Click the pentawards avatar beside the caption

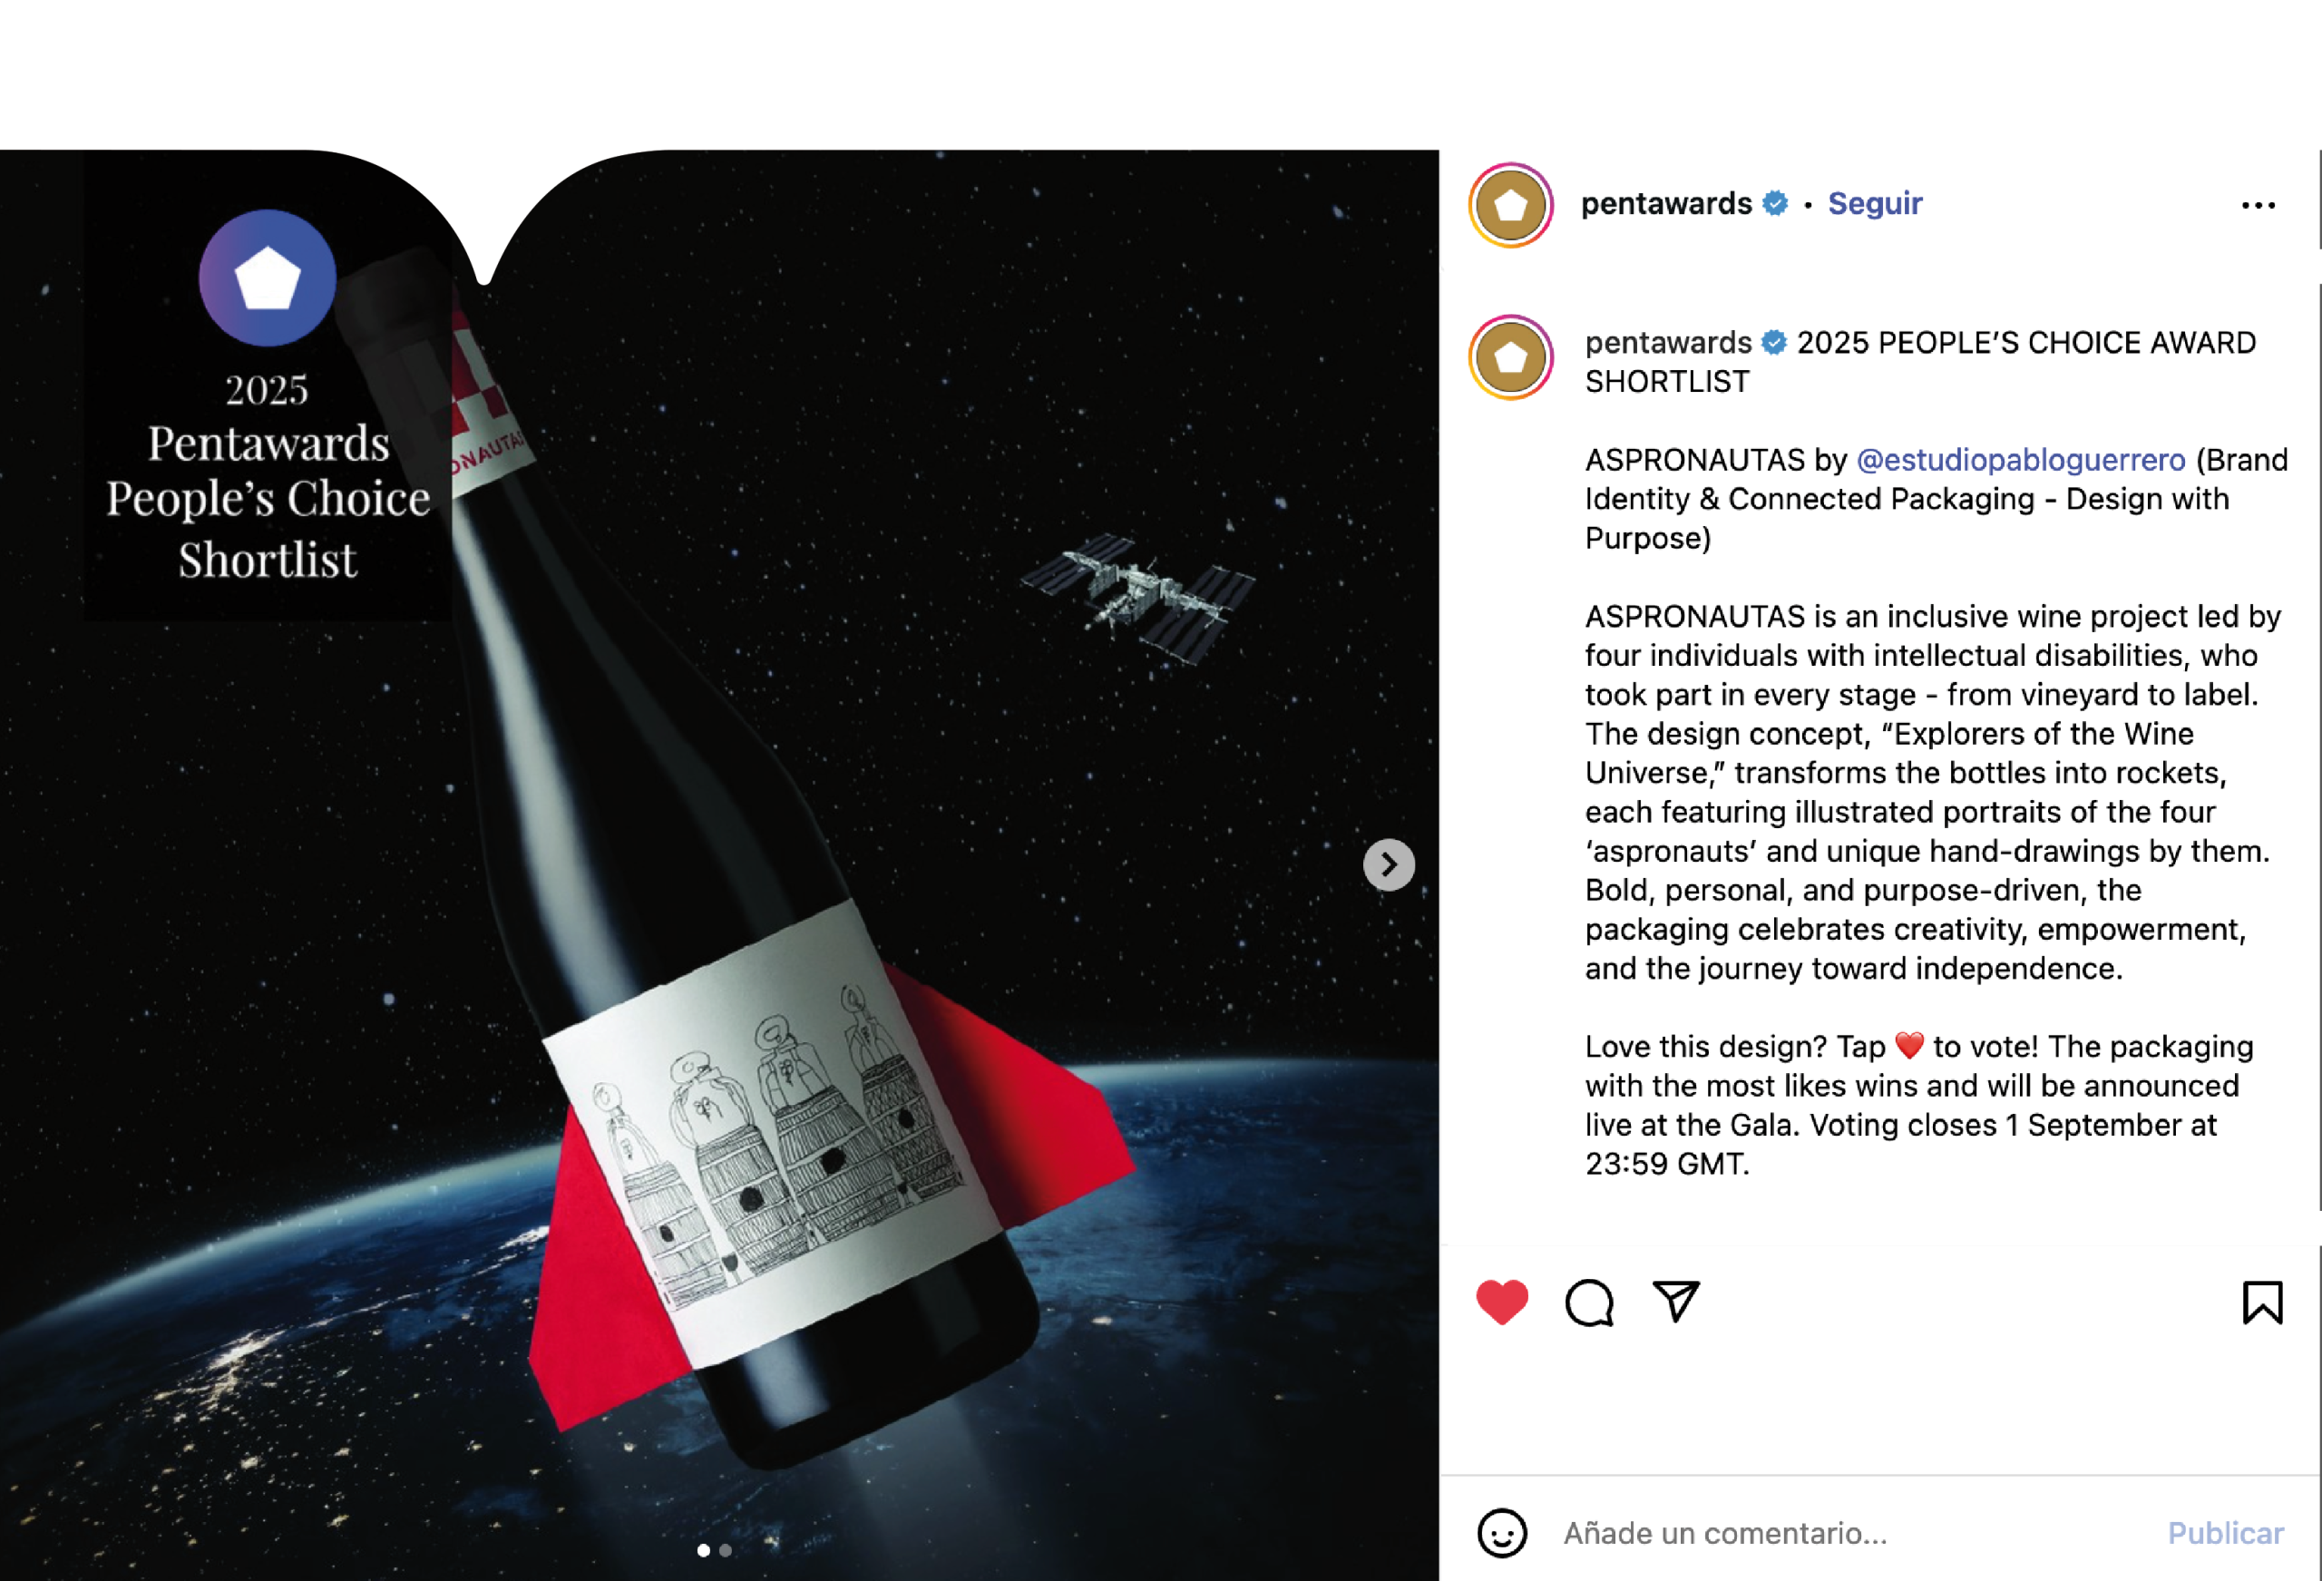[1509, 356]
